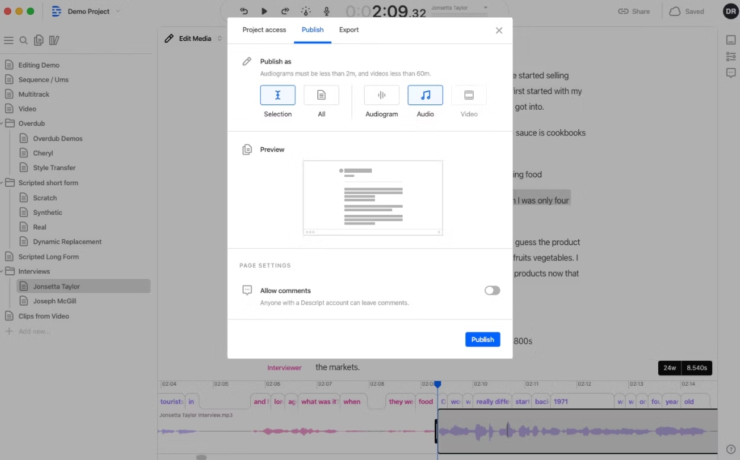Viewport: 740px width, 460px height.
Task: Open the Multitrack composition
Action: pyautogui.click(x=34, y=94)
